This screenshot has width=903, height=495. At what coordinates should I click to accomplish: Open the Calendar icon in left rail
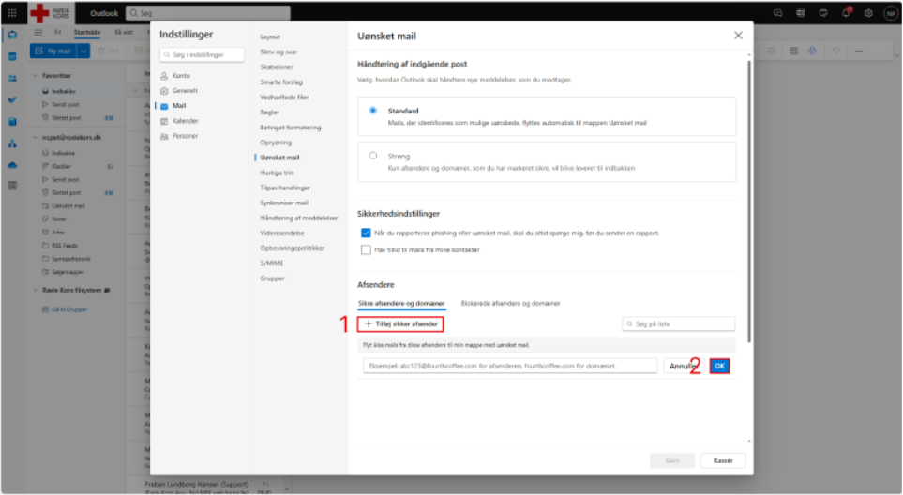[x=12, y=56]
